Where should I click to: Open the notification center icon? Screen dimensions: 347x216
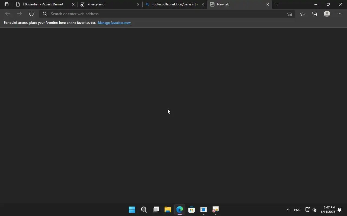[339, 210]
